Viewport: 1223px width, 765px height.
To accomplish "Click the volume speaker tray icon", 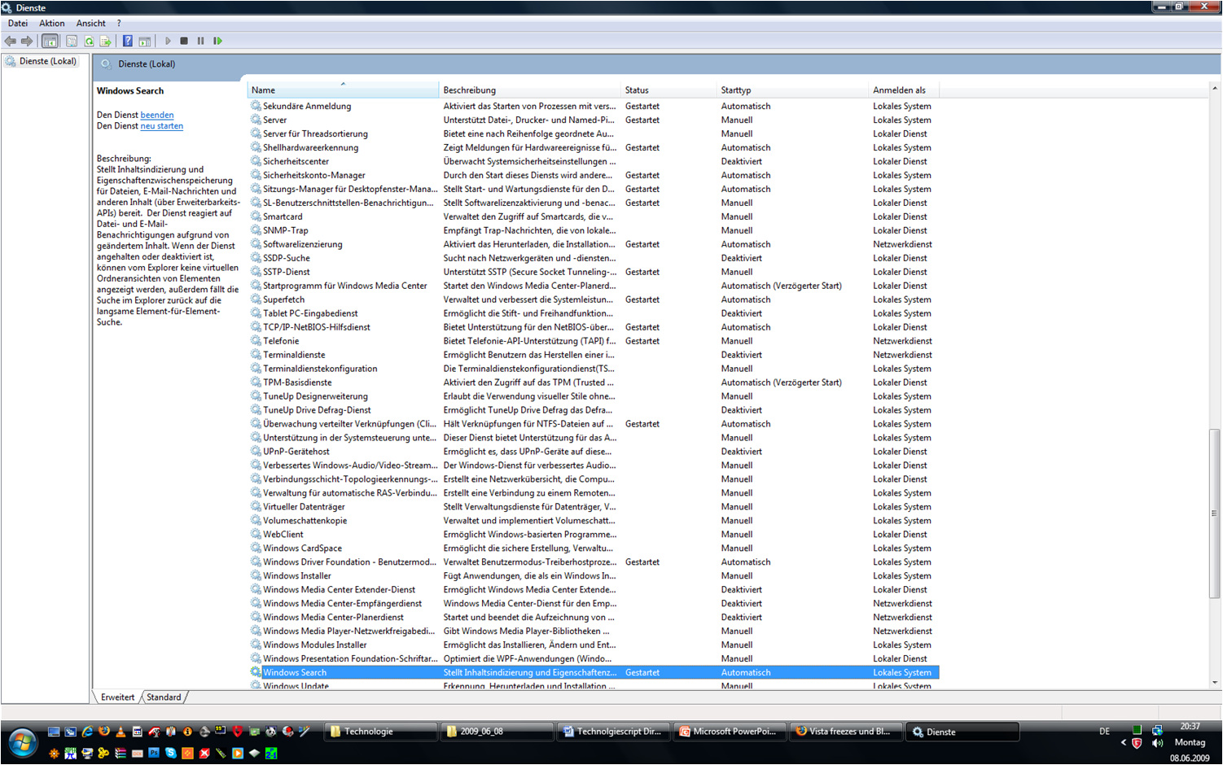I will [1157, 743].
